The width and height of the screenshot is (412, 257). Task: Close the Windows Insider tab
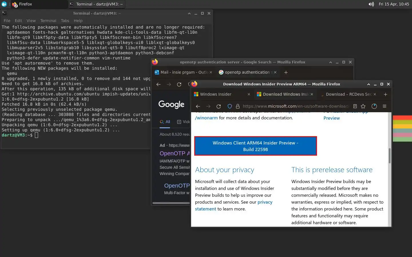(249, 94)
